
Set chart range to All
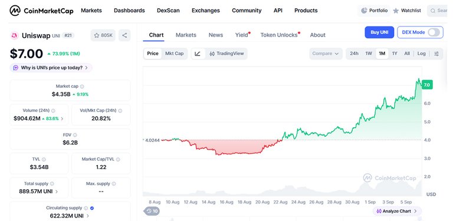pyautogui.click(x=407, y=54)
